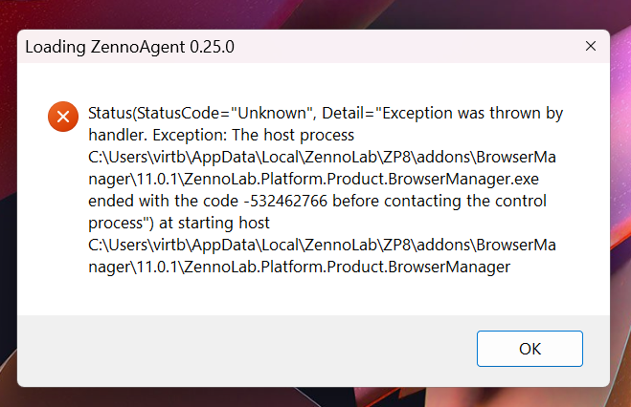
Task: Click the last line ending in BrowserManager
Action: coord(299,267)
